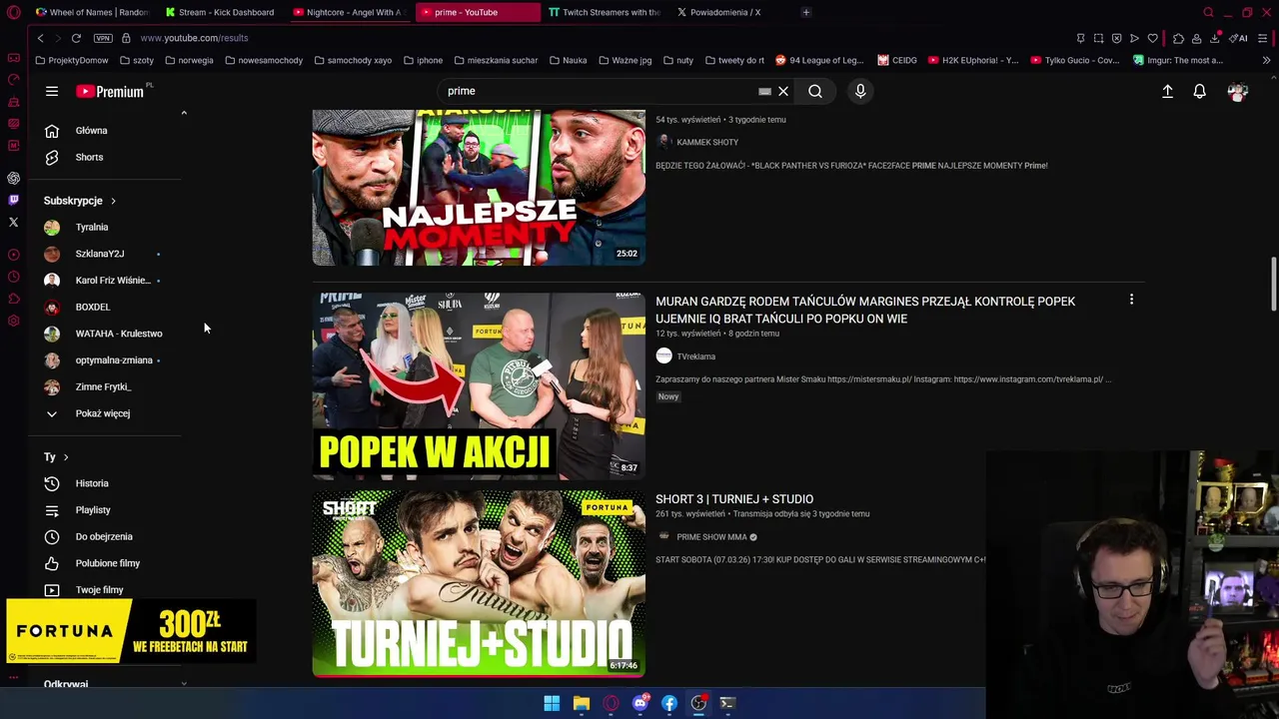Click the Opera GX logo menu button
The width and height of the screenshot is (1279, 719).
click(14, 12)
